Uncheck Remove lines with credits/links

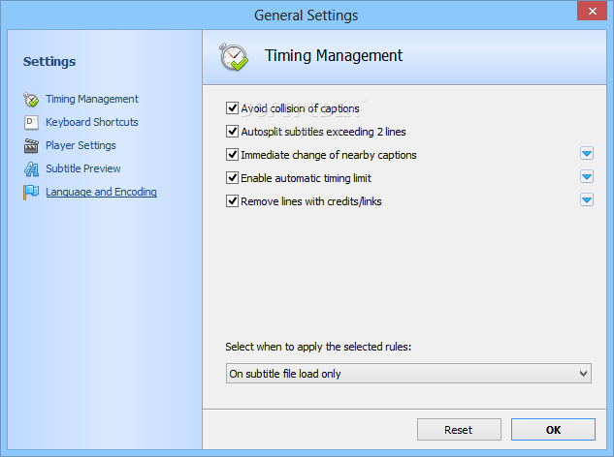tap(232, 201)
